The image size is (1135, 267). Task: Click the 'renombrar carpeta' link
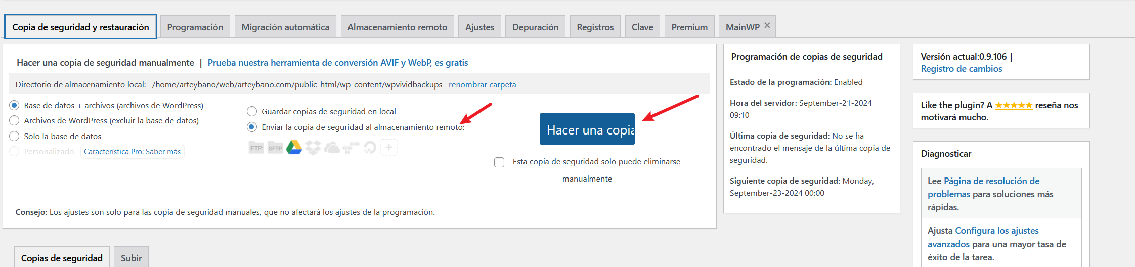(x=482, y=84)
